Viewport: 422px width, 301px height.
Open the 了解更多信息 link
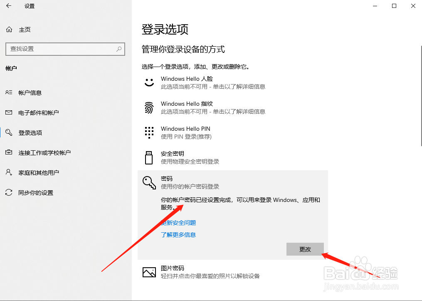(x=178, y=234)
